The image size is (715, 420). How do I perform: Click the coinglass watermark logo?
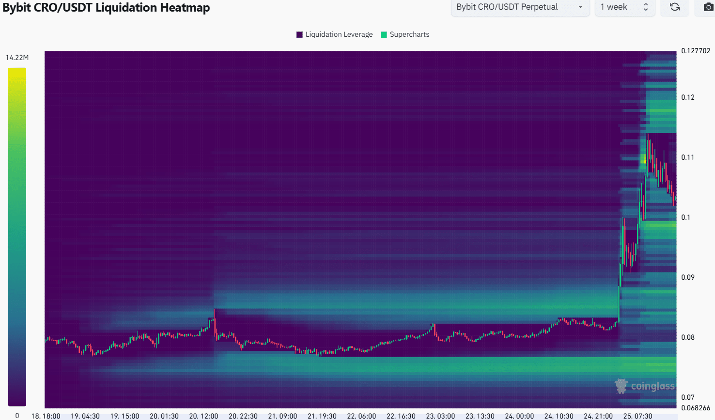tap(645, 386)
